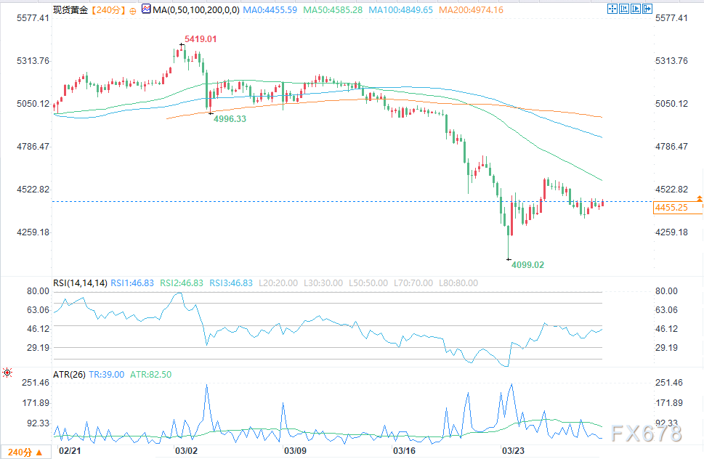
Task: Click the 【240分】 period label in the title
Action: (x=108, y=10)
